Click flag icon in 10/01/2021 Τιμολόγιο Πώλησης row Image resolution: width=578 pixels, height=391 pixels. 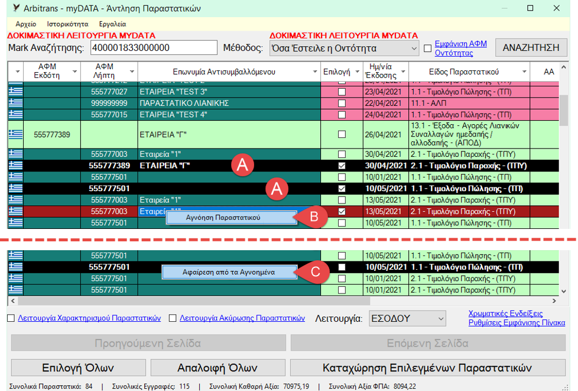pos(15,177)
